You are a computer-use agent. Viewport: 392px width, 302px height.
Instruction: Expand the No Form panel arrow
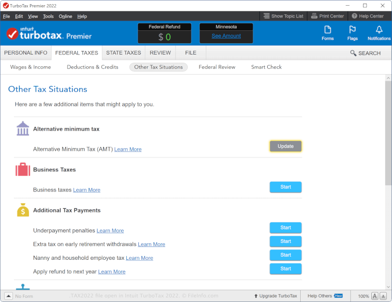click(x=9, y=296)
